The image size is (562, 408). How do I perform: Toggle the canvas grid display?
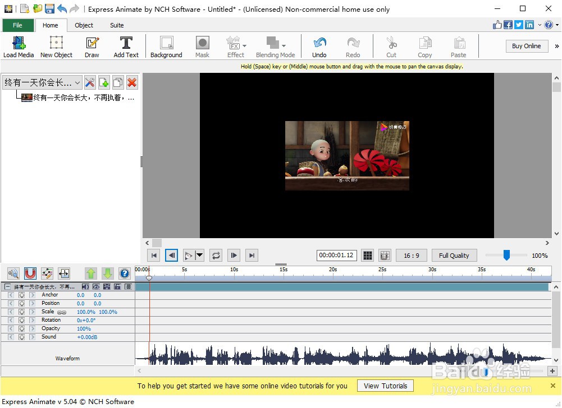point(367,255)
